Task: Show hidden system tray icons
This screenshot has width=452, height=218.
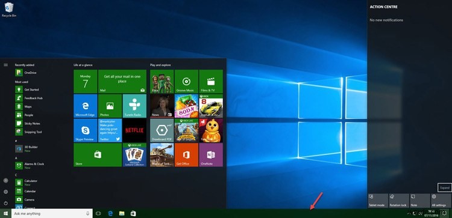Action: point(409,213)
